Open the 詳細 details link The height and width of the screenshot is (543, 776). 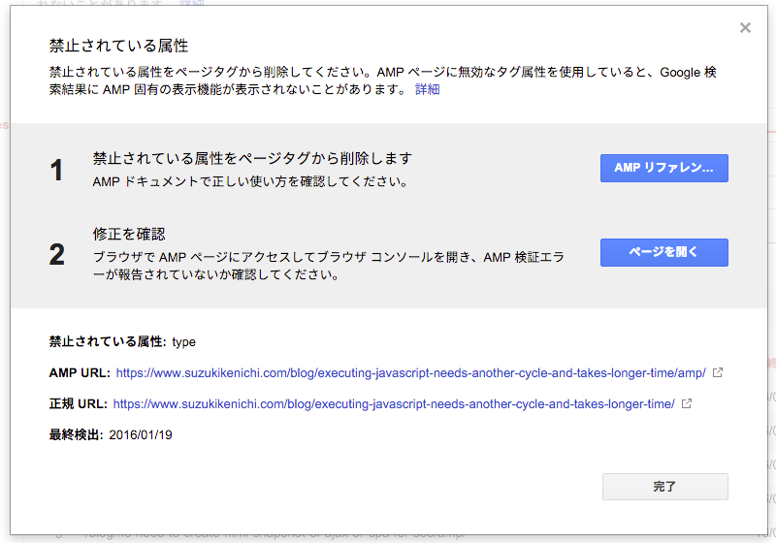pos(427,89)
